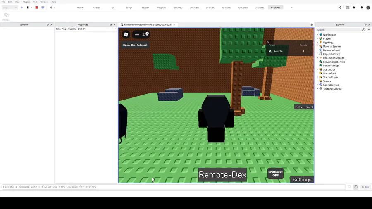Pause the running playtest
The width and height of the screenshot is (372, 209).
pyautogui.click(x=28, y=7)
